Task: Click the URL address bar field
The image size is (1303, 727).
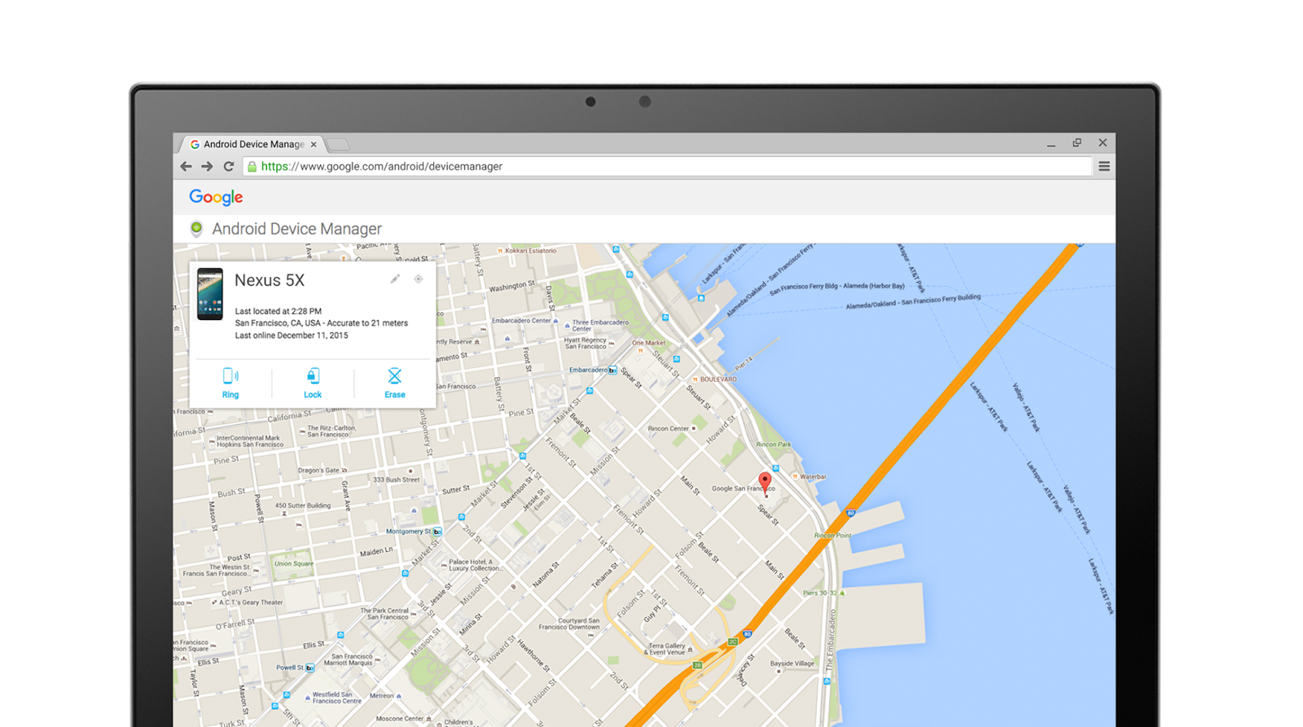Action: pyautogui.click(x=667, y=166)
